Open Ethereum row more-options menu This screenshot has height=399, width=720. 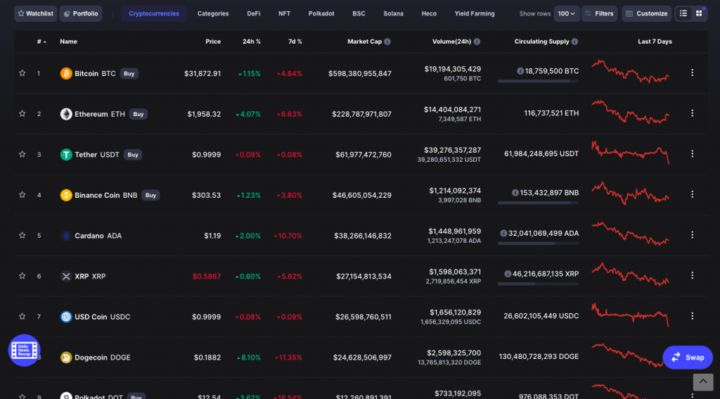(693, 113)
